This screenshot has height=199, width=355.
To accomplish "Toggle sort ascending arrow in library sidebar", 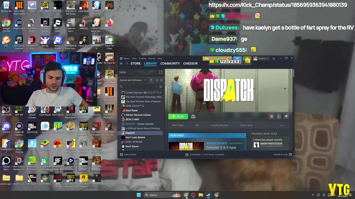I will coord(151,80).
